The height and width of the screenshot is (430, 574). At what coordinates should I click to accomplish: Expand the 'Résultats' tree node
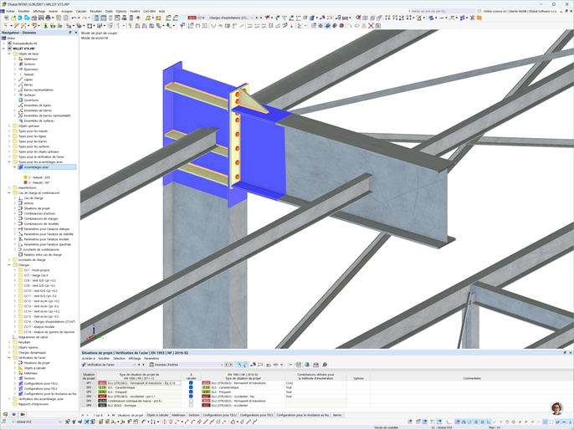[x=9, y=342]
